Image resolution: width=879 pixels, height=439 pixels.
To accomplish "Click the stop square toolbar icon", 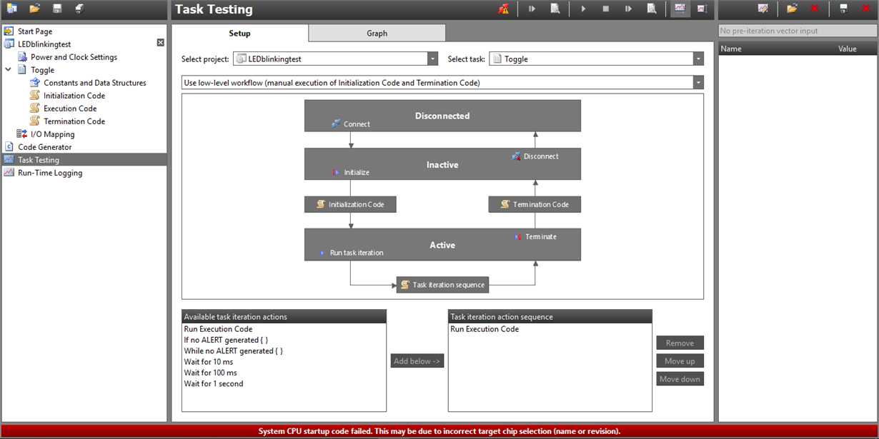I will pyautogui.click(x=605, y=9).
